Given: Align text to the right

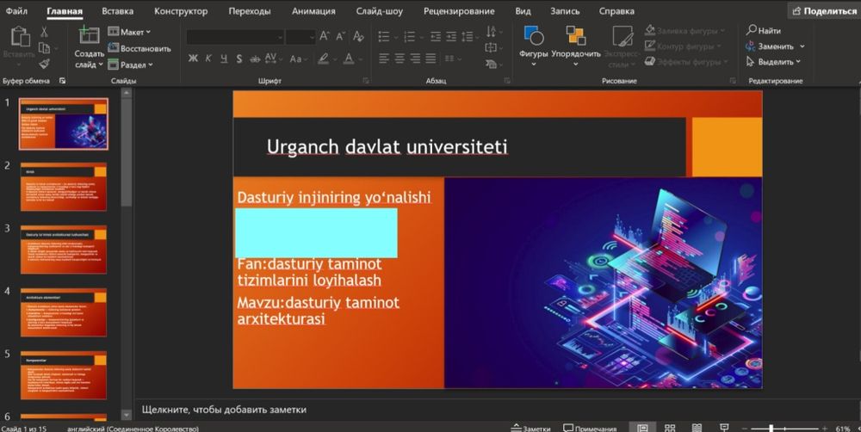Looking at the screenshot, I should point(415,59).
